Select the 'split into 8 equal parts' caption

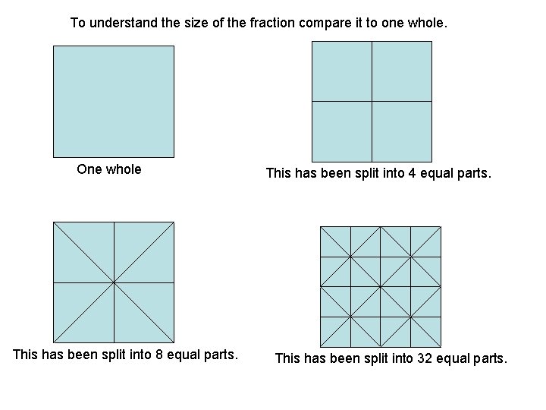(x=125, y=355)
